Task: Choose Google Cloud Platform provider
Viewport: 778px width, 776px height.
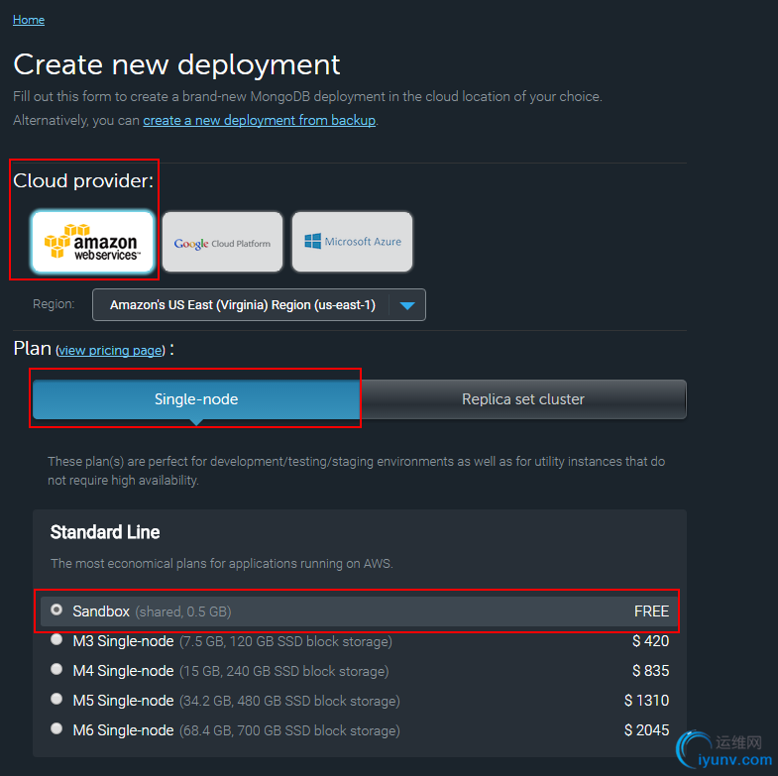Action: pyautogui.click(x=222, y=242)
